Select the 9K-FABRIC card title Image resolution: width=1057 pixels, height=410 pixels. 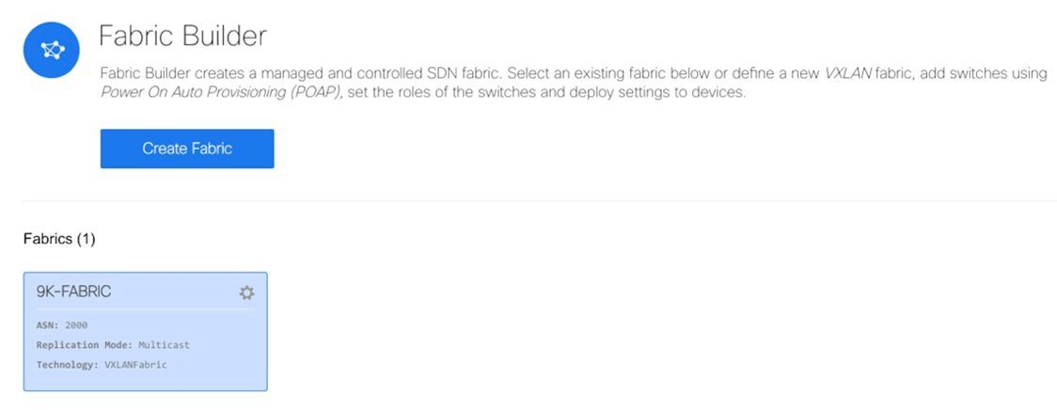tap(73, 292)
